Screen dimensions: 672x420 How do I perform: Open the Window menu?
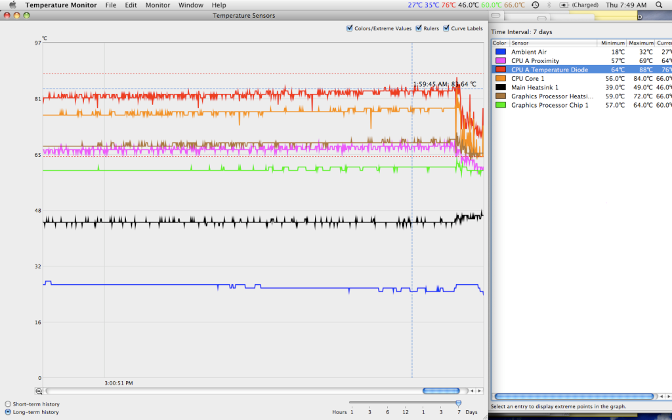pos(190,5)
